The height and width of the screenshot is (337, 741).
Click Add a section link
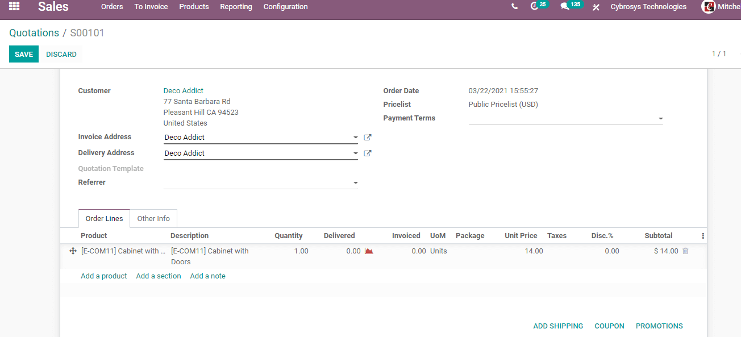(159, 276)
